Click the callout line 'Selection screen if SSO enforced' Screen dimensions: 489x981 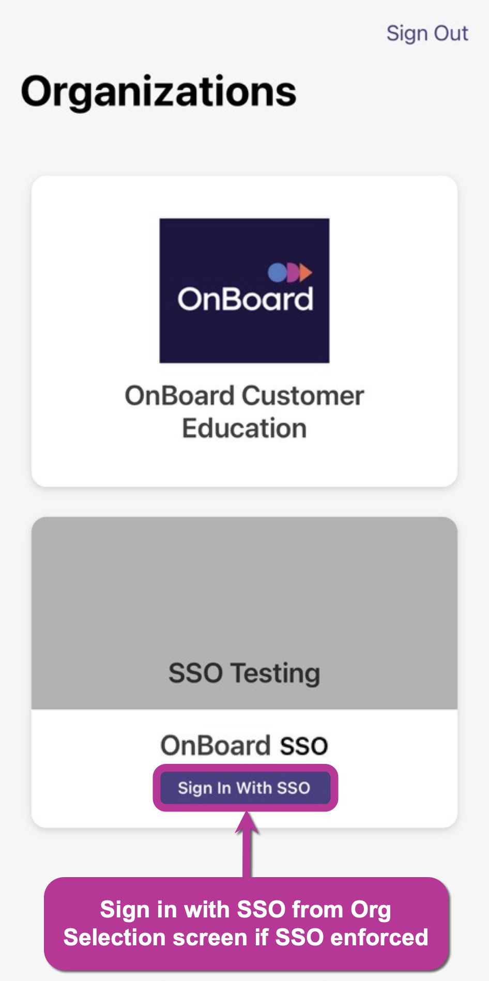pos(245,938)
